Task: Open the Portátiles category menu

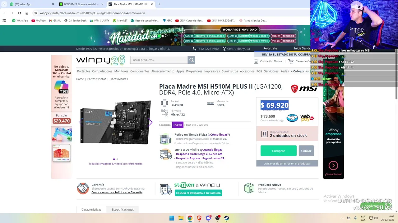Action: coord(83,71)
